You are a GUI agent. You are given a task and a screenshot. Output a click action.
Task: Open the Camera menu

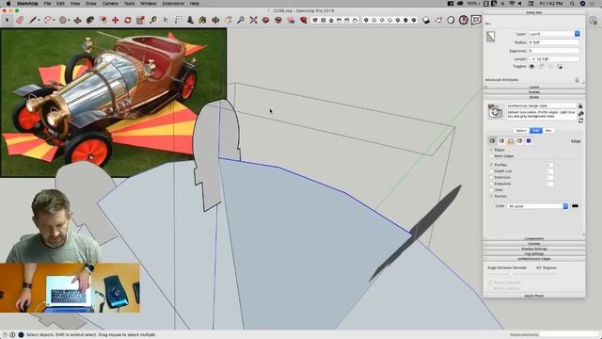(110, 4)
